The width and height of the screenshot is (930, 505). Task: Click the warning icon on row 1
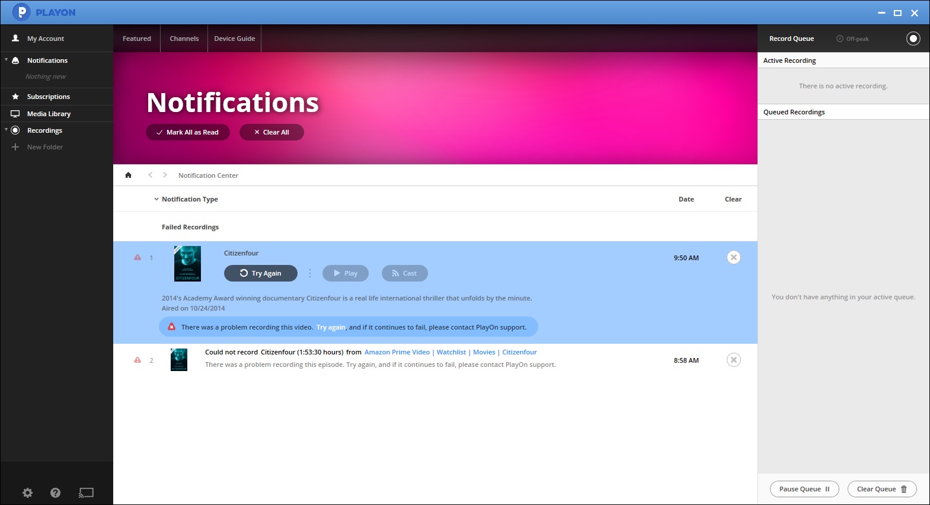click(138, 257)
